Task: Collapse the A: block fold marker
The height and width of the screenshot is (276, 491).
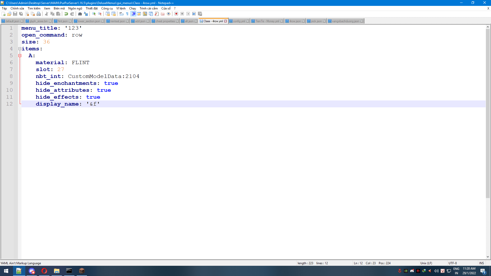Action: click(20, 56)
